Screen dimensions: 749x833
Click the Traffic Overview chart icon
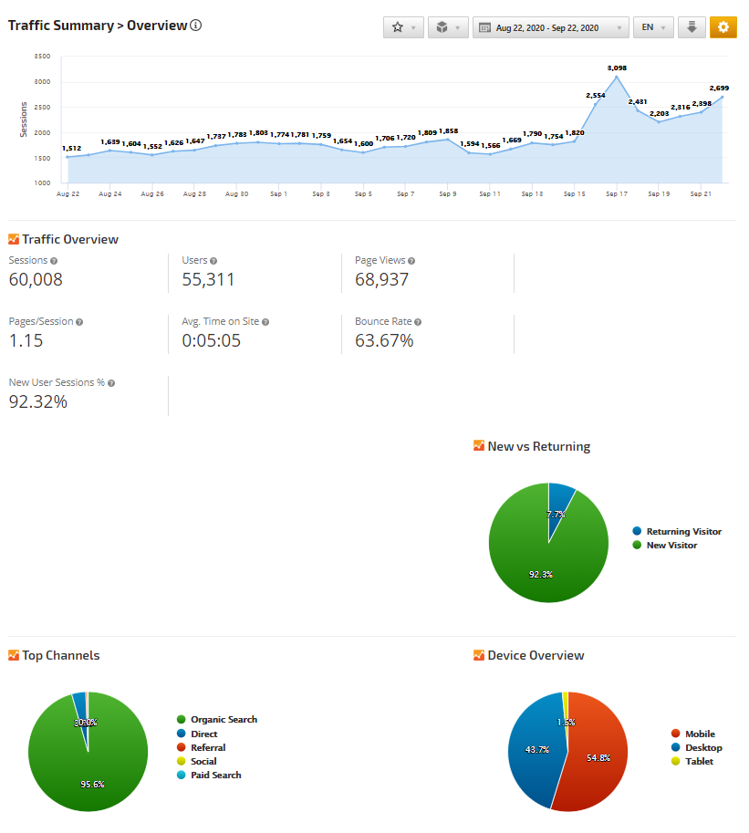coord(14,239)
